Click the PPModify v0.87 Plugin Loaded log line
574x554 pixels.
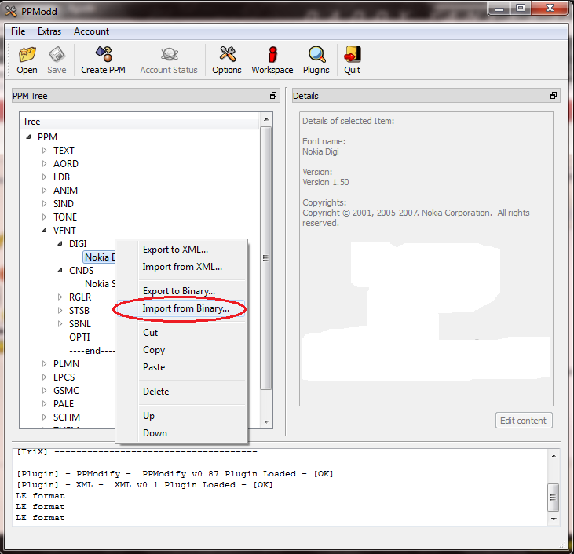pyautogui.click(x=175, y=473)
